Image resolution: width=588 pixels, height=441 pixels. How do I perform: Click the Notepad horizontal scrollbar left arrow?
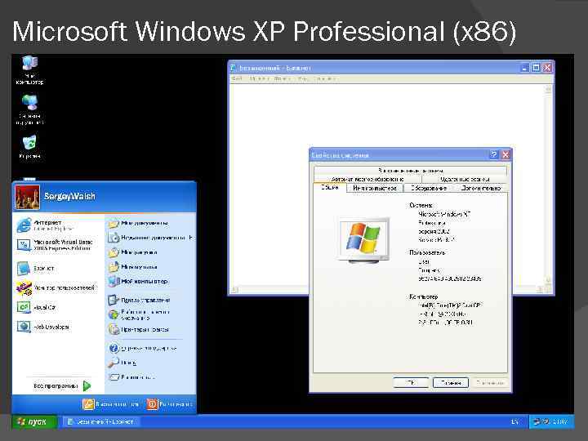click(x=234, y=289)
